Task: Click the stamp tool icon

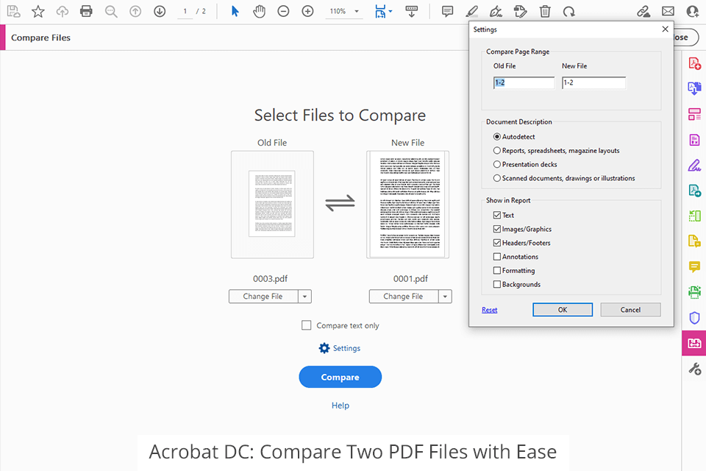Action: (x=520, y=11)
